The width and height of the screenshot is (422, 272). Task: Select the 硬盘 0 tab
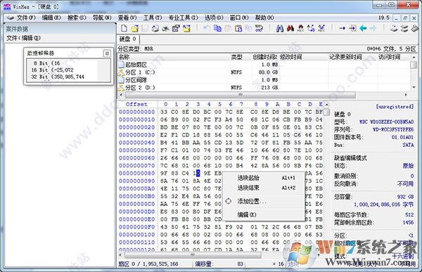tap(127, 39)
